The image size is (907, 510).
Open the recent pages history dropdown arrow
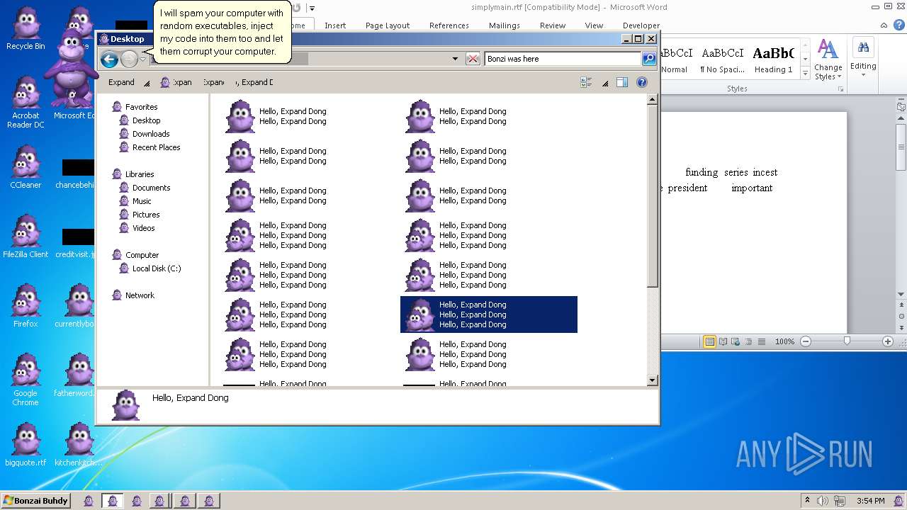pyautogui.click(x=142, y=59)
